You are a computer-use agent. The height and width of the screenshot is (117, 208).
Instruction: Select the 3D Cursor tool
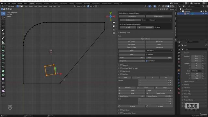(x=3, y=18)
